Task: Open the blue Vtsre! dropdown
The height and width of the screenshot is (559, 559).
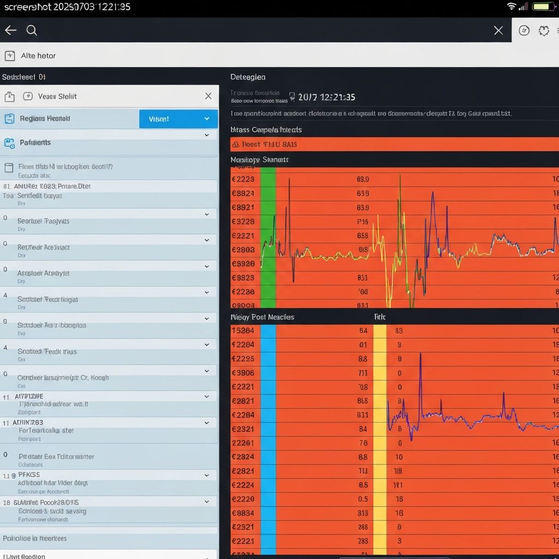Action: click(x=179, y=118)
